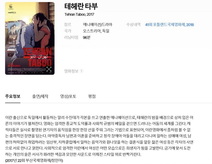Click the genre value 애니메이션/드라마
Image resolution: width=212 pixels, height=164 pixels.
[98, 24]
